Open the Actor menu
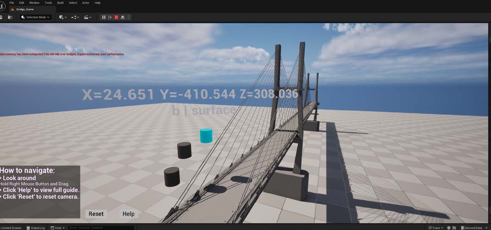 pyautogui.click(x=85, y=3)
